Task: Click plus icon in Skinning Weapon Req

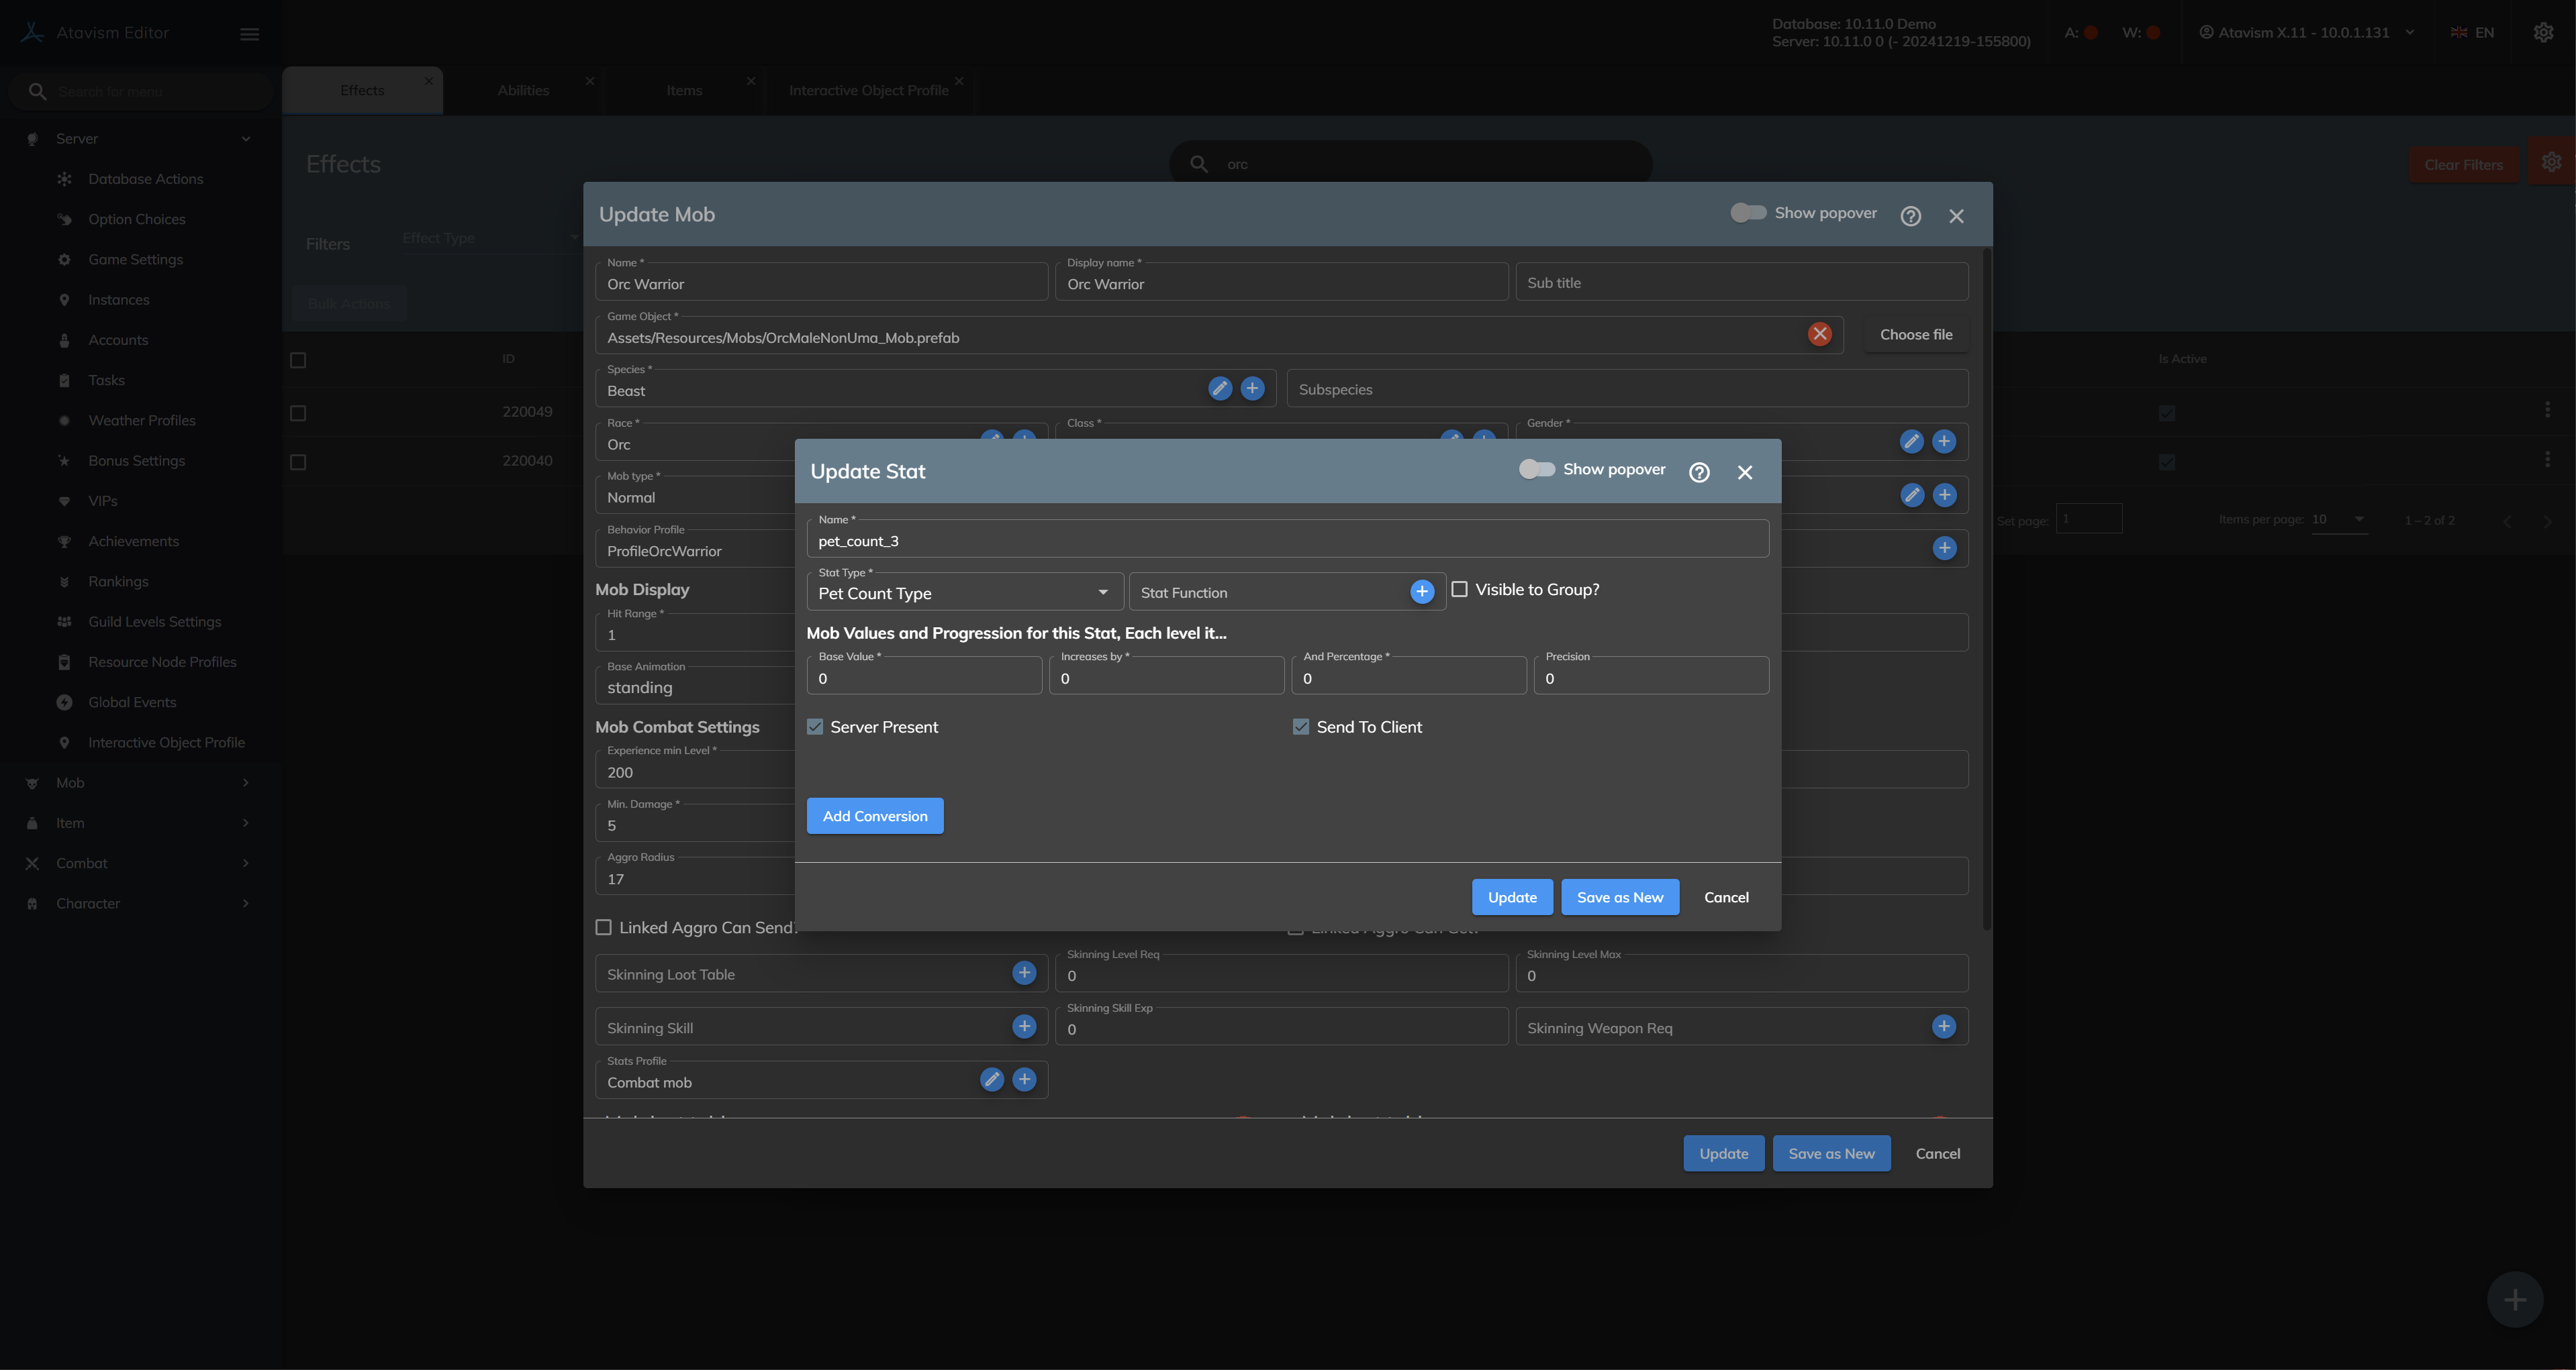Action: coord(1943,1026)
